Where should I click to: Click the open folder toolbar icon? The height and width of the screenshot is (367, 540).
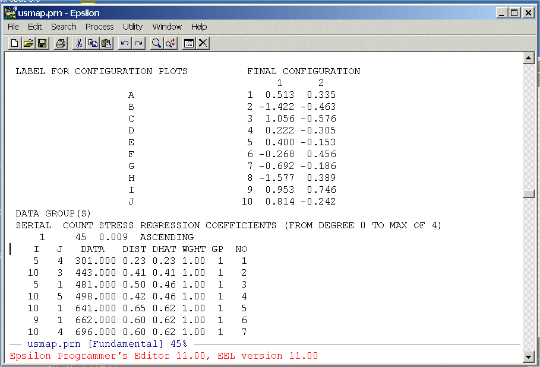click(x=28, y=43)
